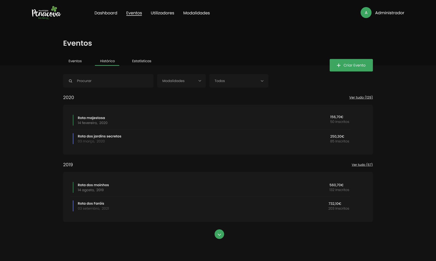This screenshot has height=261, width=436.
Task: Click Ver tudo (129) for 2020
Action: point(361,98)
